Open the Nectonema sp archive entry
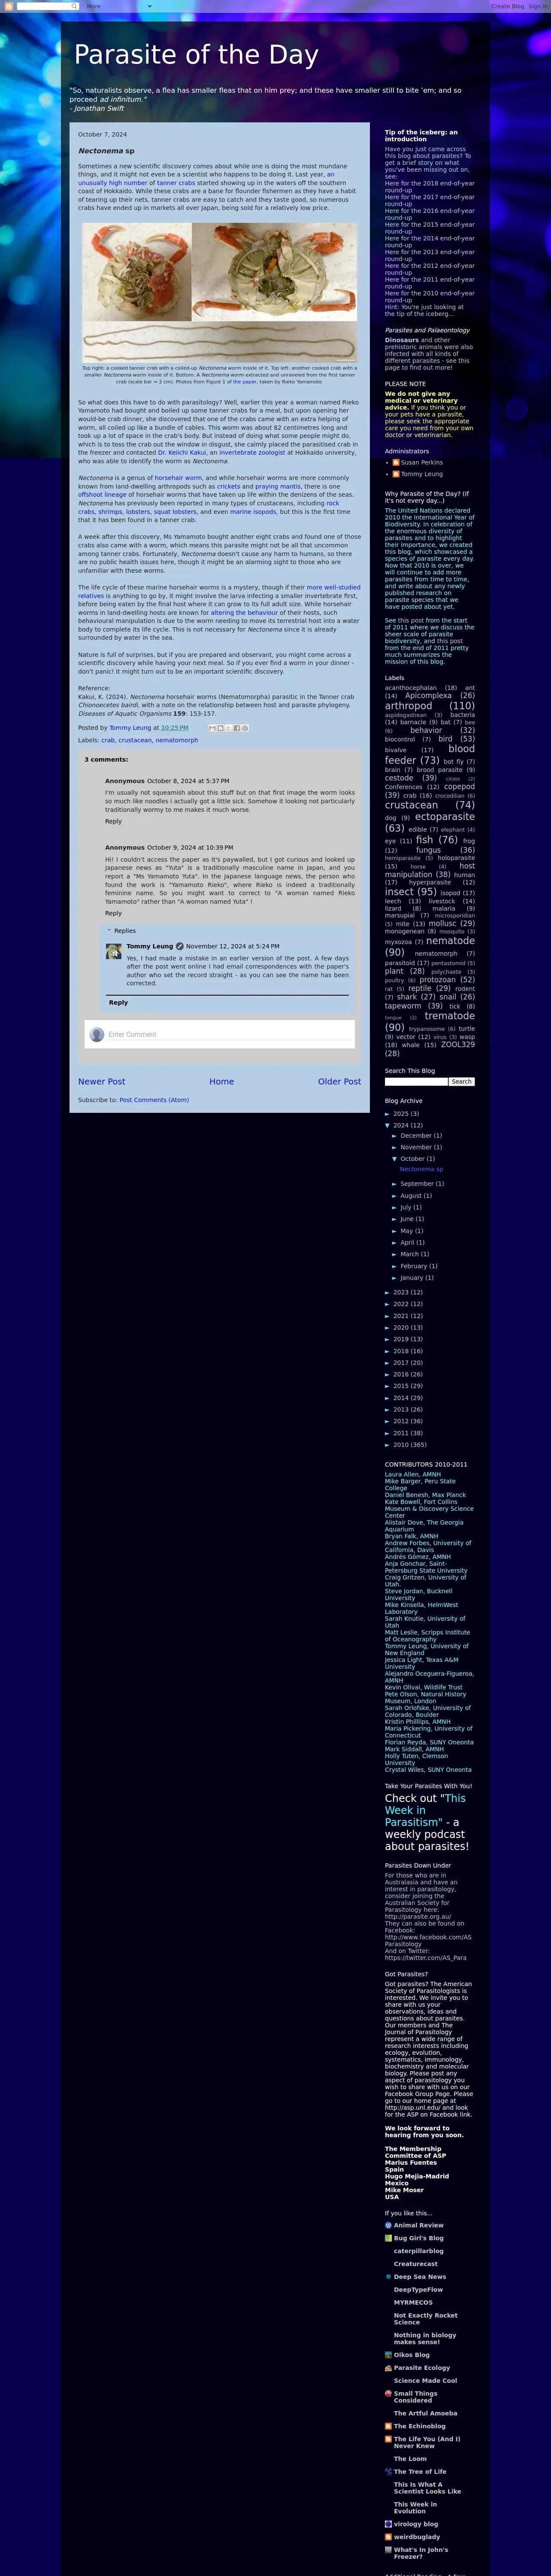This screenshot has height=2576, width=551. (421, 1169)
